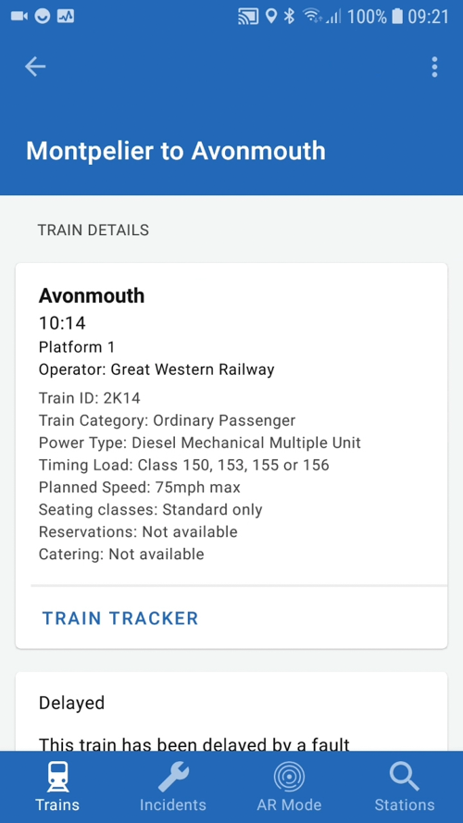Screen dimensions: 463x823
Task: Tap the cast screen status icon
Action: point(249,17)
